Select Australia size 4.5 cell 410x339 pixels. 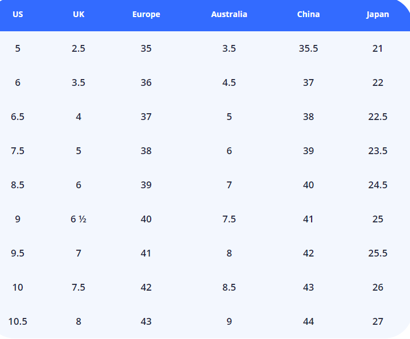point(229,82)
